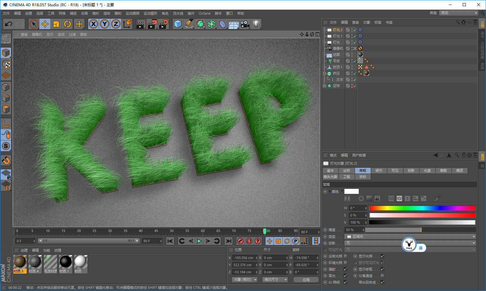Screen dimensions: 486x291
Task: Collapse the 挤压 object hierarchy
Action: point(325,74)
